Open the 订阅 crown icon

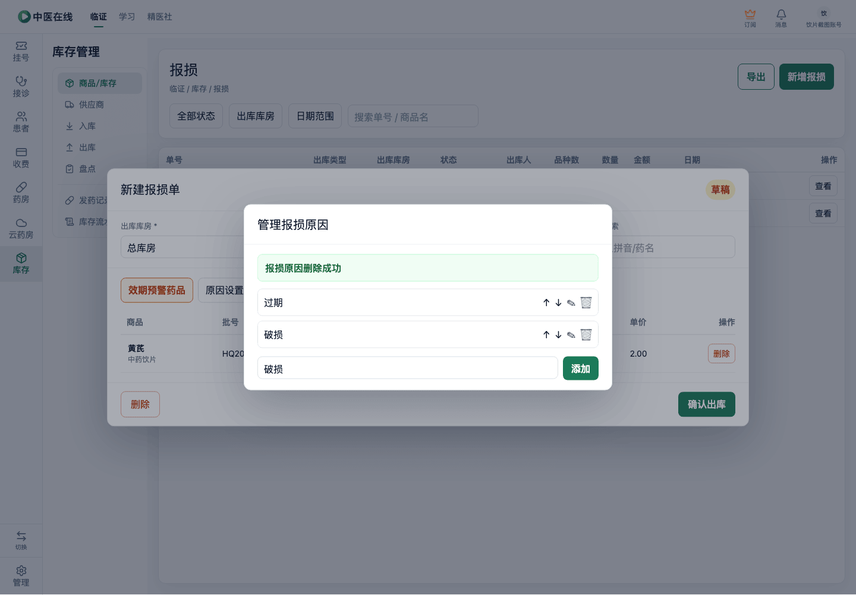click(x=750, y=18)
